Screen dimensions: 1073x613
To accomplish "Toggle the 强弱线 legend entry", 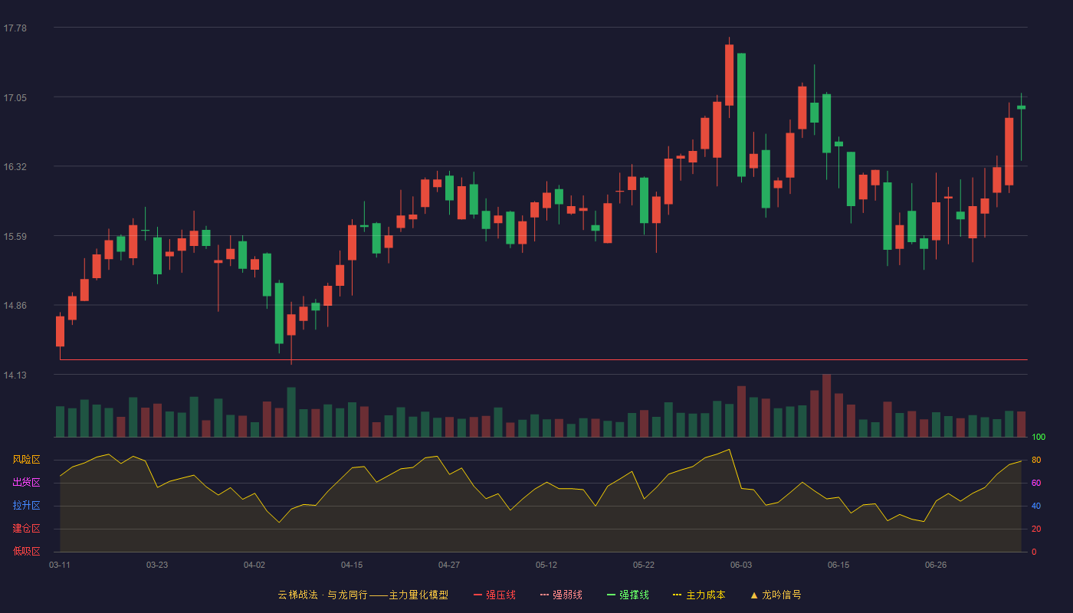I will [x=561, y=595].
